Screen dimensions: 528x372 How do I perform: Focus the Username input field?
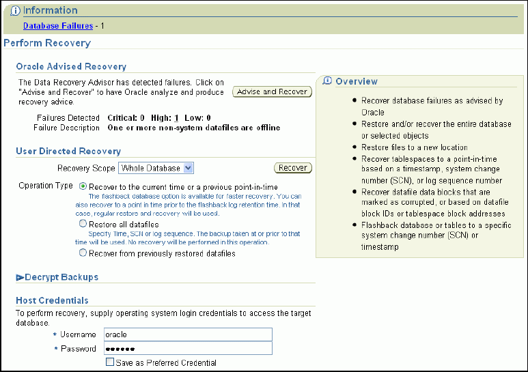click(187, 334)
